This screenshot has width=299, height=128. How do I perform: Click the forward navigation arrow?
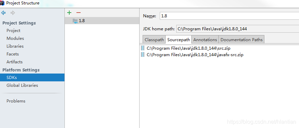13,13
